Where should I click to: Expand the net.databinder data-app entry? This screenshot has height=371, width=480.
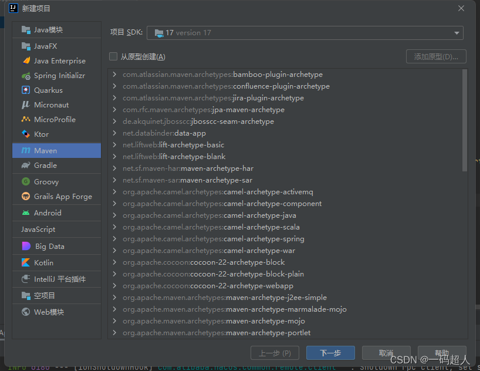[x=114, y=133]
